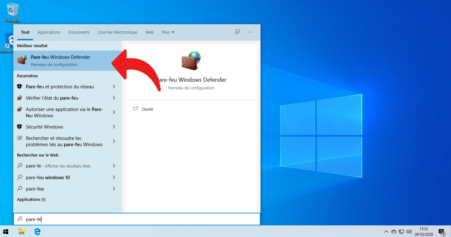The width and height of the screenshot is (451, 237).
Task: Expand arrow for pare-feu windows 10
Action: click(114, 177)
